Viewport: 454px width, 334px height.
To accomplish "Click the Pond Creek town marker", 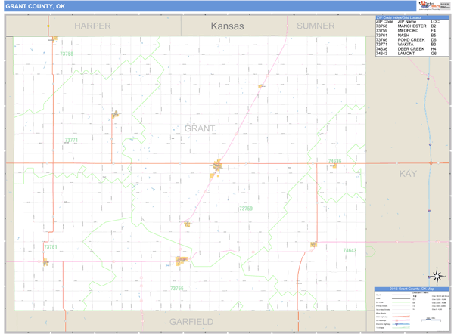I will point(182,261).
